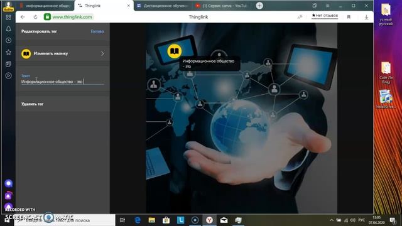Click the play media icon in the sidebar
This screenshot has height=226, width=402.
(x=8, y=75)
